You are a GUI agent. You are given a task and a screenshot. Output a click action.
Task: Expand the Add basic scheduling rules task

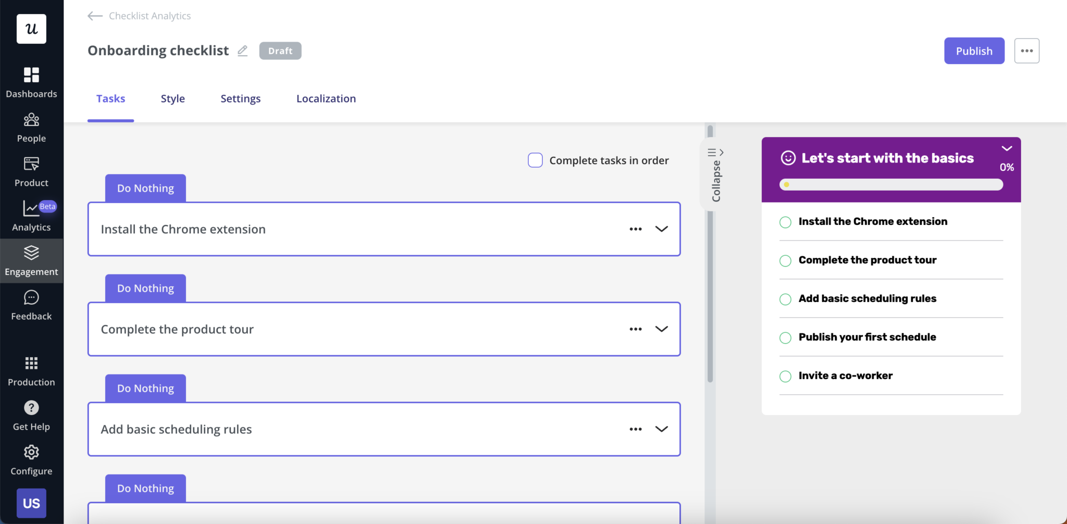(661, 429)
